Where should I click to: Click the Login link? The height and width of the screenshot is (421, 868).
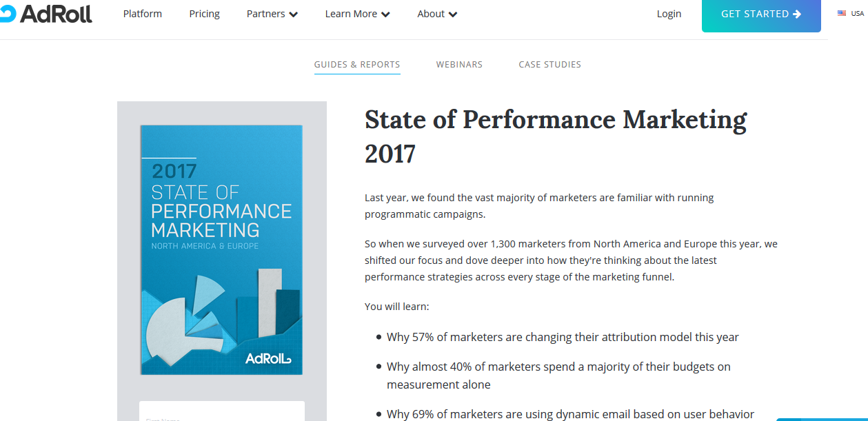(669, 14)
